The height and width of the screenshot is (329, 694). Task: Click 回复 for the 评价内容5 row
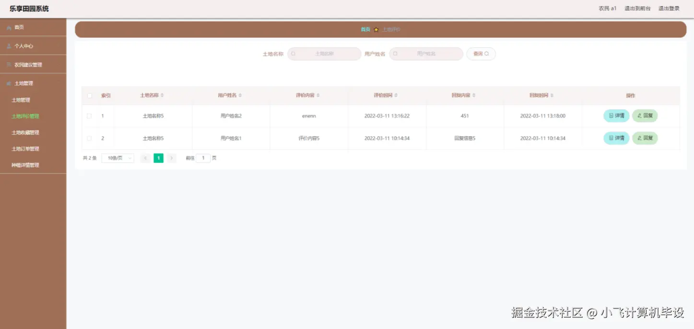point(645,138)
